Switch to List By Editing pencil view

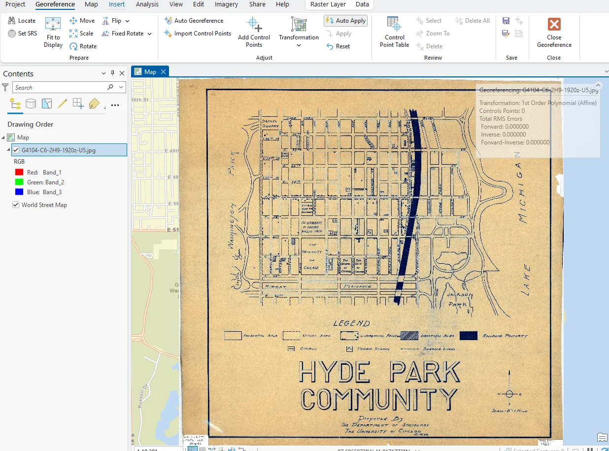click(63, 104)
